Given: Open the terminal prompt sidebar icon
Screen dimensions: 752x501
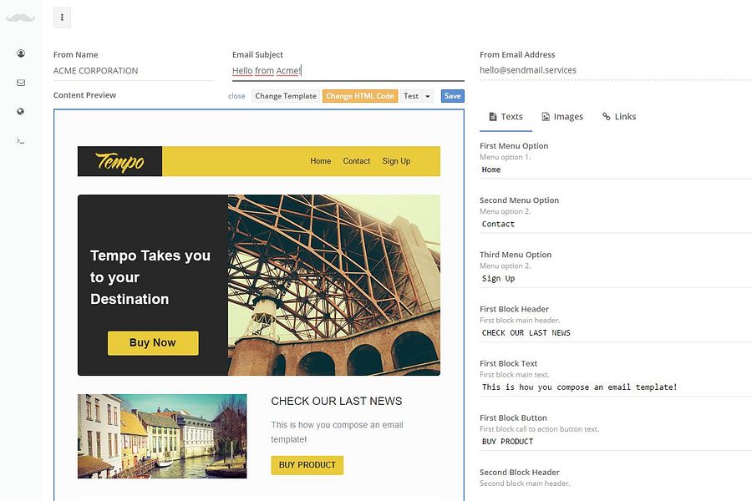Looking at the screenshot, I should coord(21,141).
